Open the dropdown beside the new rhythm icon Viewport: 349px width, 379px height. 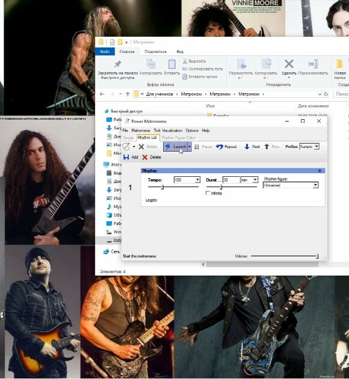tap(134, 147)
